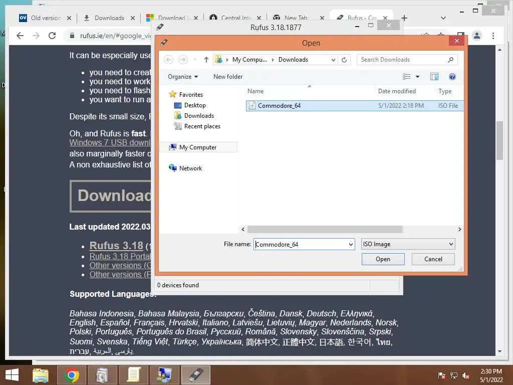Click the horizontal scrollbar in file list
The width and height of the screenshot is (513, 385).
pyautogui.click(x=325, y=230)
